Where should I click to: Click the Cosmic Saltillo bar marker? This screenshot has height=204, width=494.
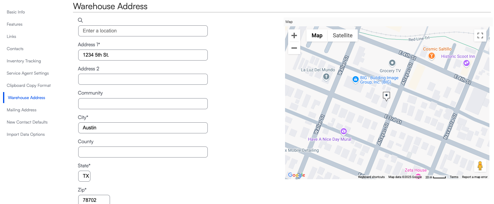pyautogui.click(x=432, y=56)
